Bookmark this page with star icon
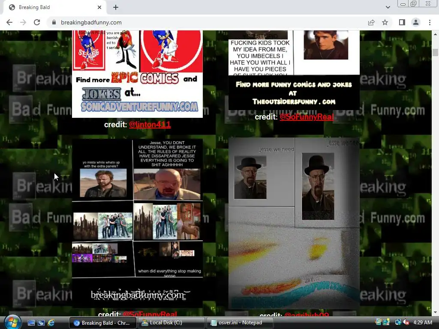This screenshot has height=329, width=439. point(385,22)
